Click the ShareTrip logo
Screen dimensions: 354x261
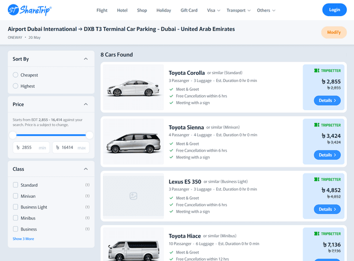point(29,10)
